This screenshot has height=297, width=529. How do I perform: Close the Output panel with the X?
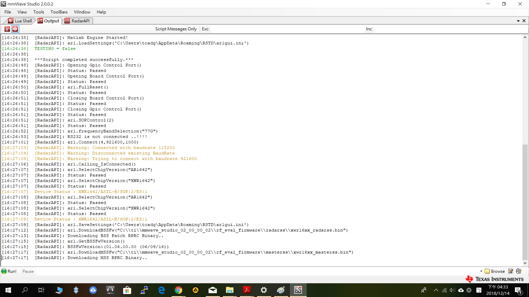click(524, 21)
